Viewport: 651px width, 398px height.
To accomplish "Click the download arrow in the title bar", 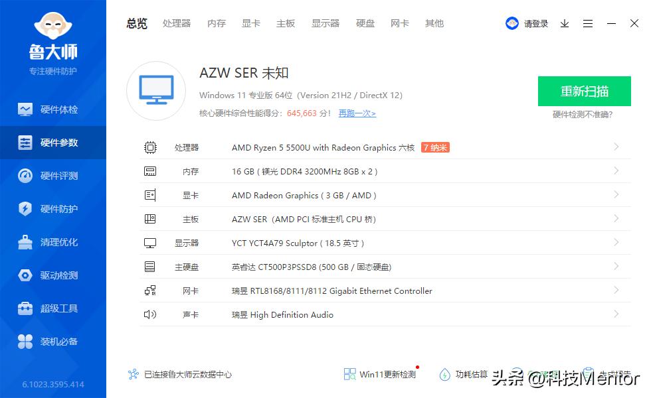I will pyautogui.click(x=565, y=23).
